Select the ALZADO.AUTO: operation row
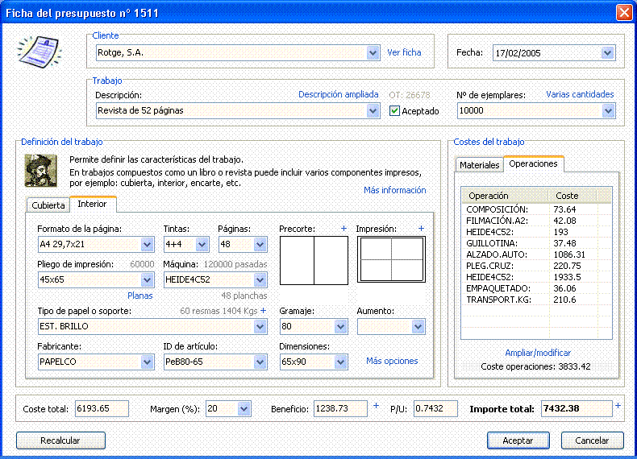The width and height of the screenshot is (637, 459). pyautogui.click(x=536, y=254)
